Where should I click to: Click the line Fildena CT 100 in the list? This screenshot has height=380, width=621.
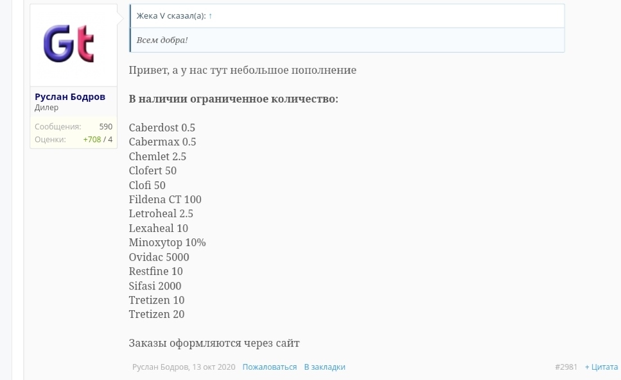(x=164, y=199)
